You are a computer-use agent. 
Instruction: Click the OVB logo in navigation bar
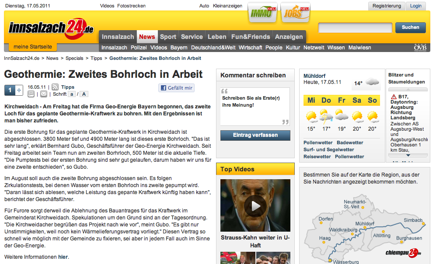click(x=420, y=48)
